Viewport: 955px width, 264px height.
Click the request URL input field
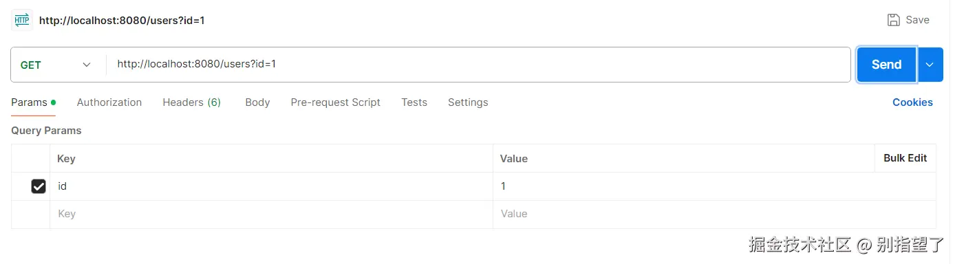pyautogui.click(x=478, y=65)
